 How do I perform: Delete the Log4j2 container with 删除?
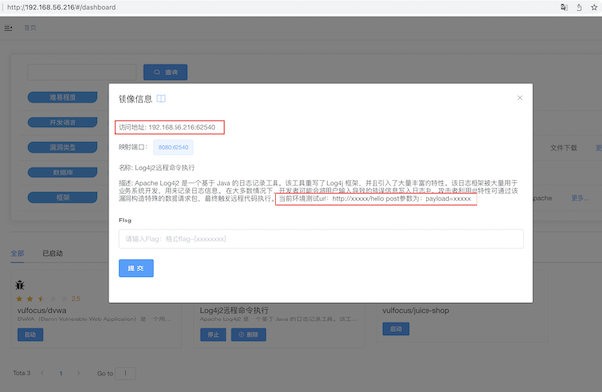coord(246,333)
